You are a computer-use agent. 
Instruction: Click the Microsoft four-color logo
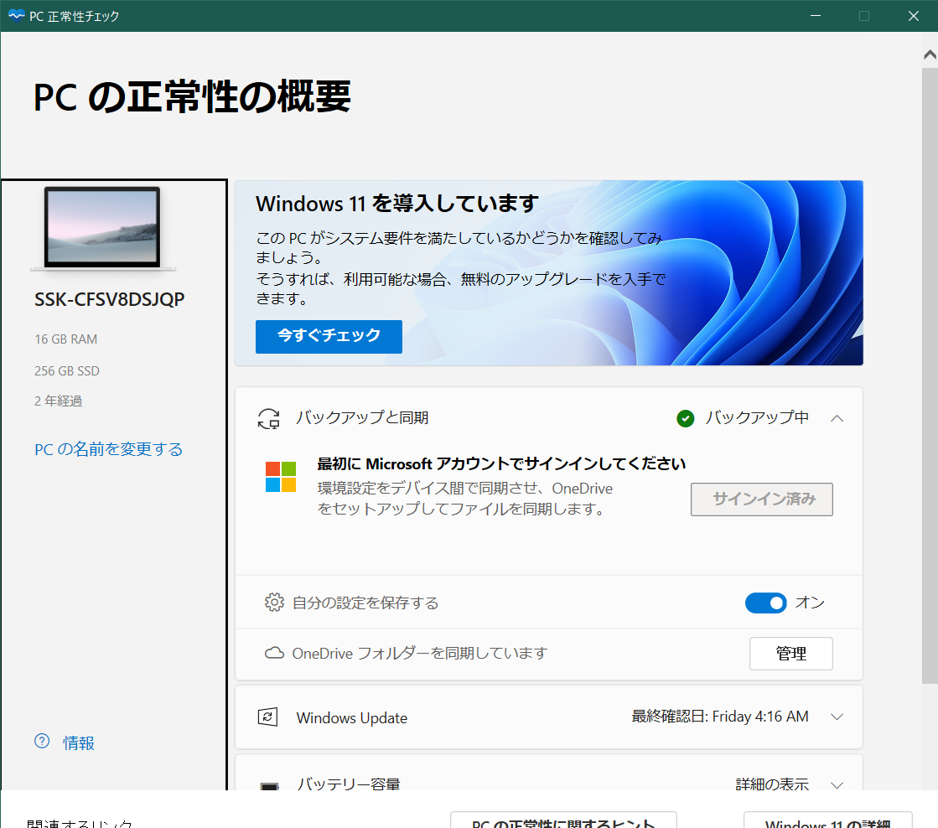click(x=281, y=477)
